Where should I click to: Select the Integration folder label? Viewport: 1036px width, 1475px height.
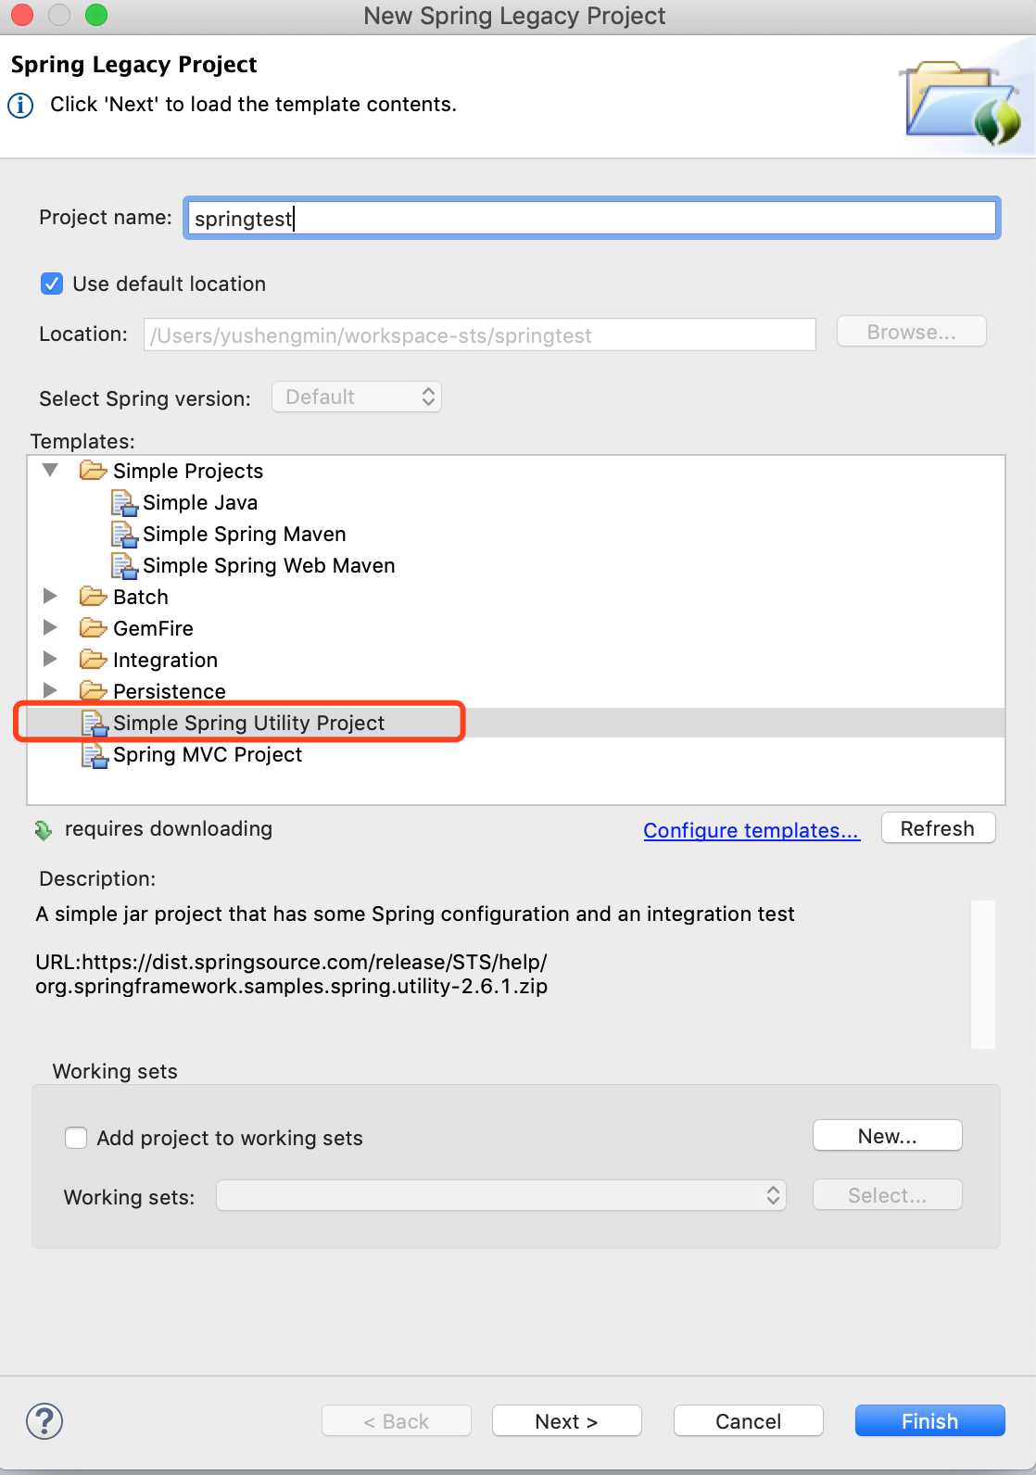[165, 661]
